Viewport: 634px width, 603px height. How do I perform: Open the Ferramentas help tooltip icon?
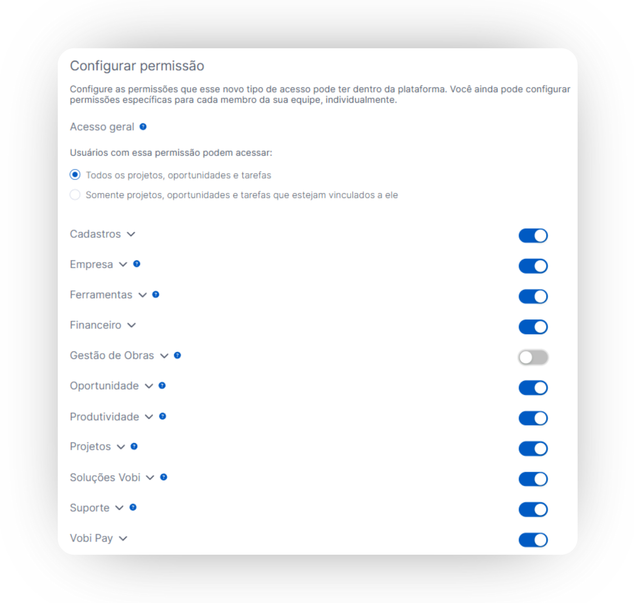pyautogui.click(x=156, y=294)
